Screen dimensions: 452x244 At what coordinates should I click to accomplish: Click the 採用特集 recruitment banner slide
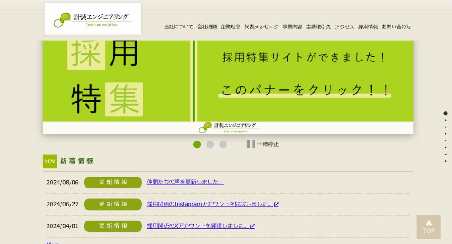pyautogui.click(x=228, y=87)
